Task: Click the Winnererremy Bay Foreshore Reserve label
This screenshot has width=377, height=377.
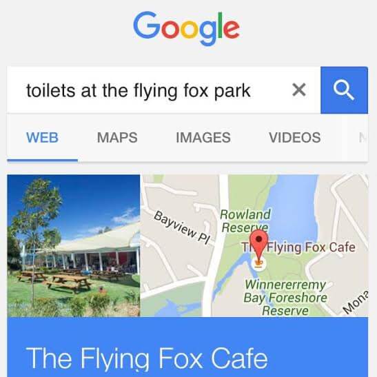Action: [x=285, y=298]
